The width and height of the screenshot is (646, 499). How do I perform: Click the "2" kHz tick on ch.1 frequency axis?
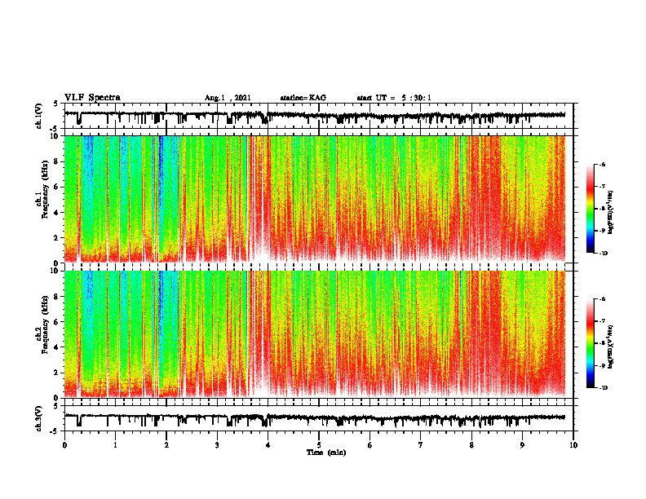[57, 237]
